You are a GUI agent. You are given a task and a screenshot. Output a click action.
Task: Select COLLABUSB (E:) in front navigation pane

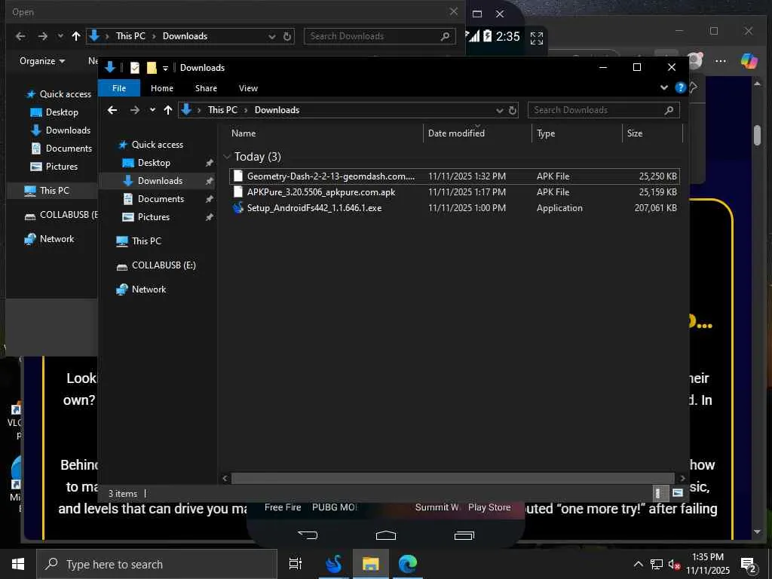(x=164, y=265)
